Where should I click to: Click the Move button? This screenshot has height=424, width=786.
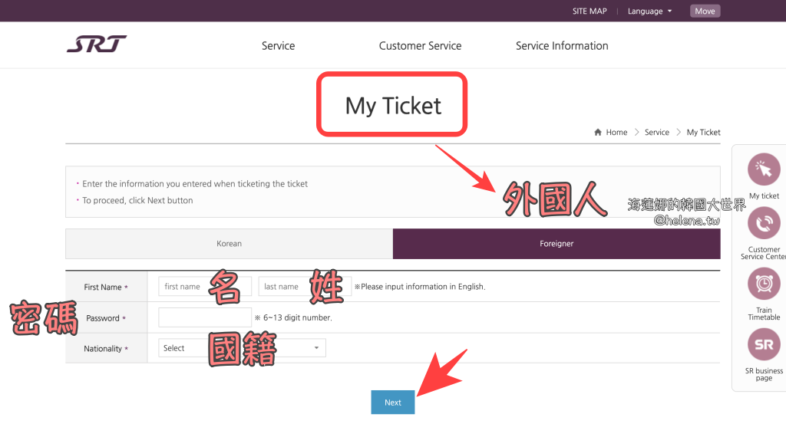[x=705, y=11]
